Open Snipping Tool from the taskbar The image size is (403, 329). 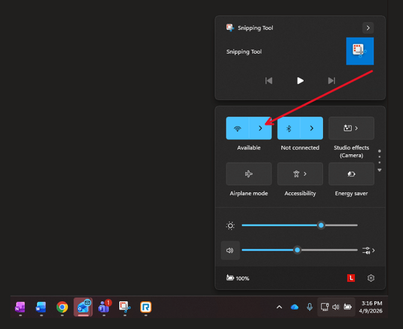125,307
